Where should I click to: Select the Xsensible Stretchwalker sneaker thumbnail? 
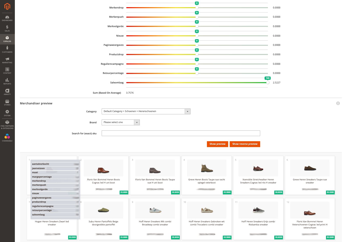click(258, 168)
